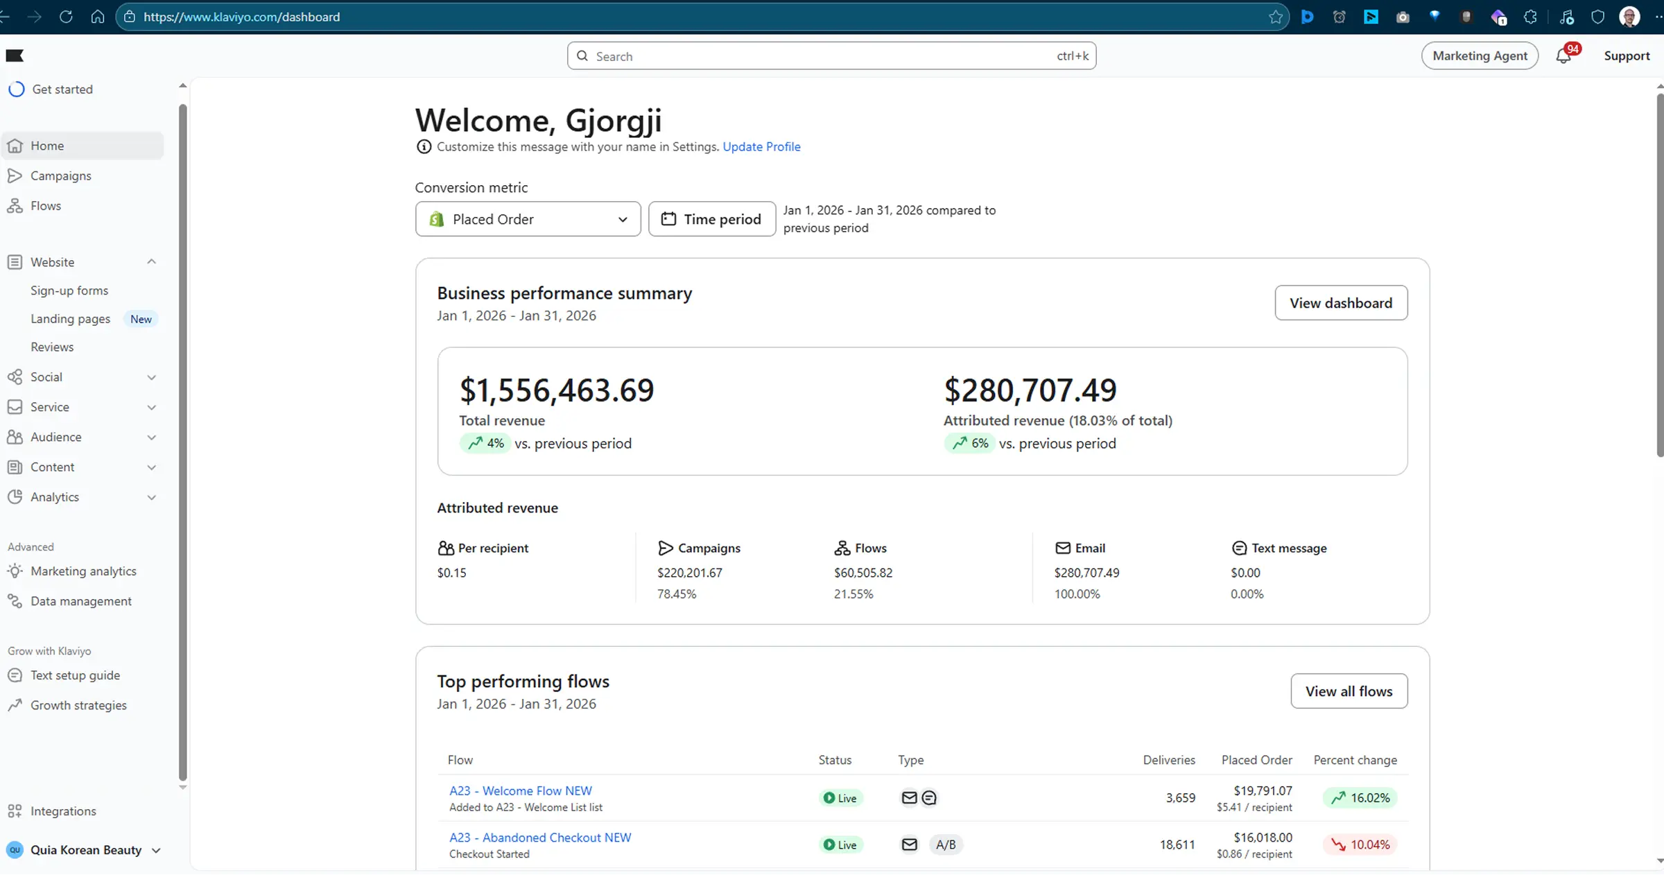
Task: Reload the page with the refresh icon
Action: (x=66, y=17)
